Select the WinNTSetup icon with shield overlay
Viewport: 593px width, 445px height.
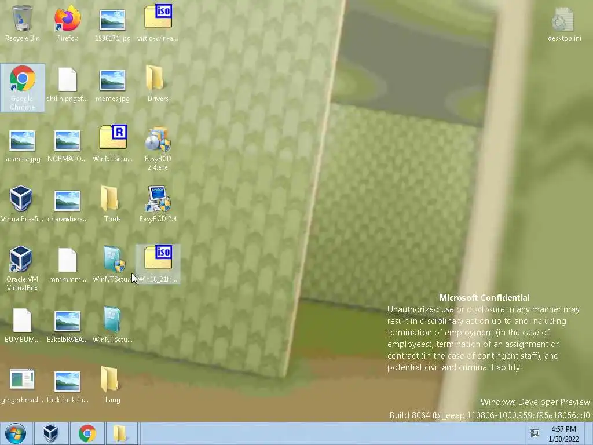112,264
